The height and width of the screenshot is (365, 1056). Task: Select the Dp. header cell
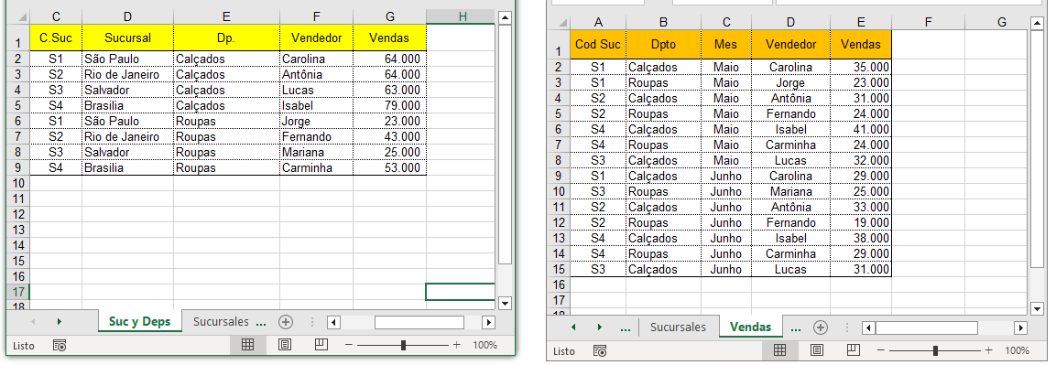tap(227, 38)
